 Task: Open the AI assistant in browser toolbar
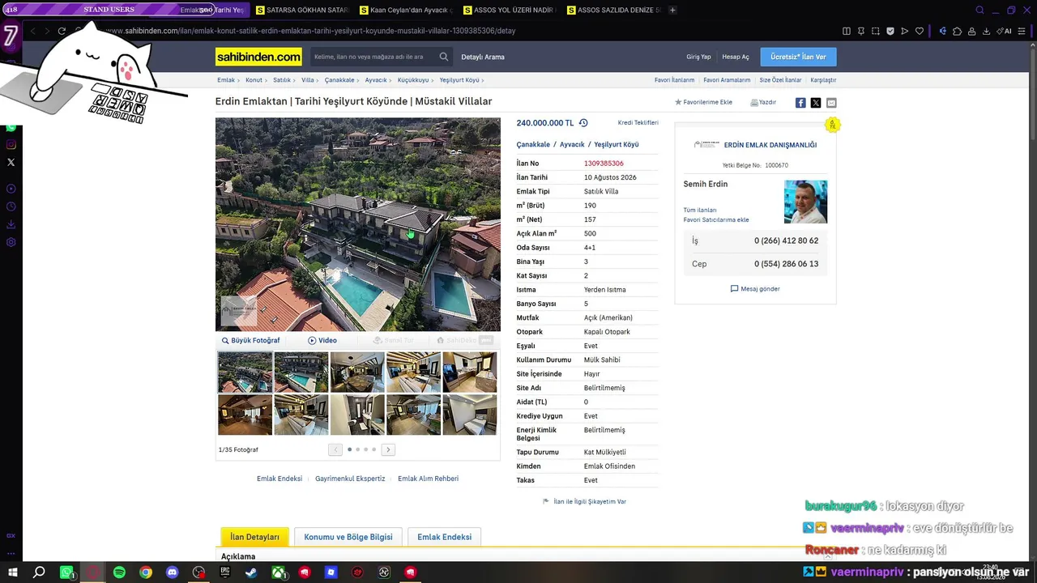click(1005, 31)
